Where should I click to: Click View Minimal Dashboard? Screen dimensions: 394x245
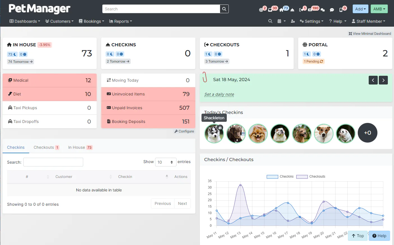(x=370, y=33)
